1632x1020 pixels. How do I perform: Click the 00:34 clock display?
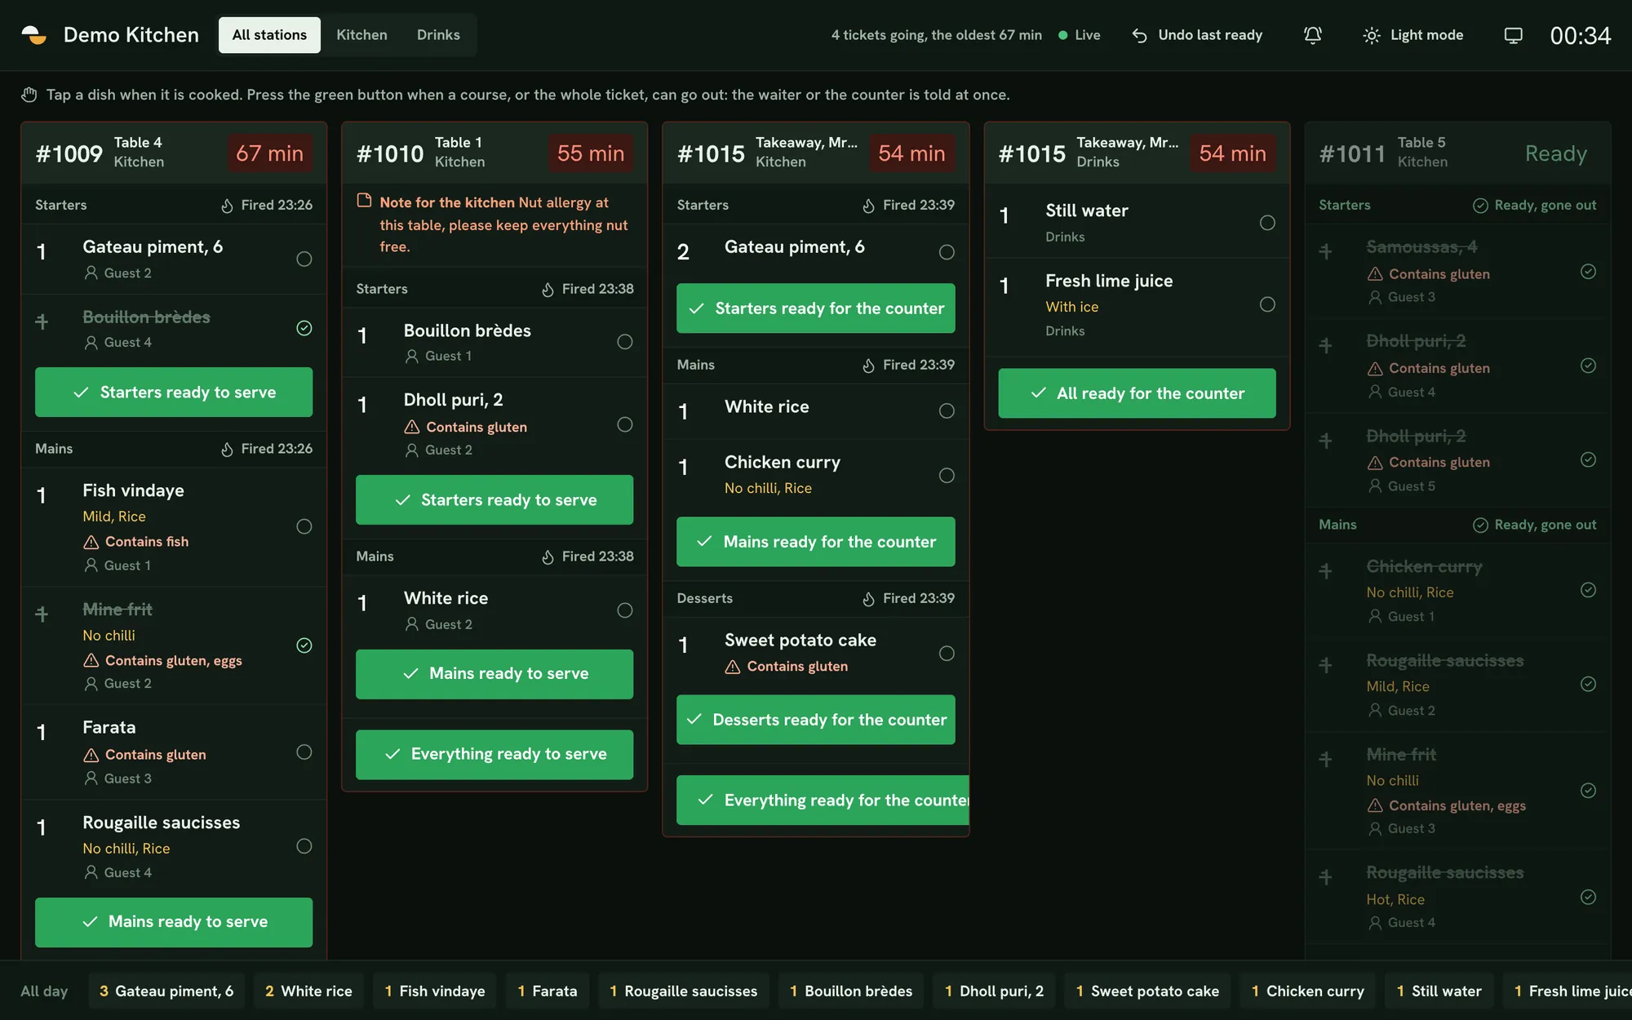(1580, 35)
